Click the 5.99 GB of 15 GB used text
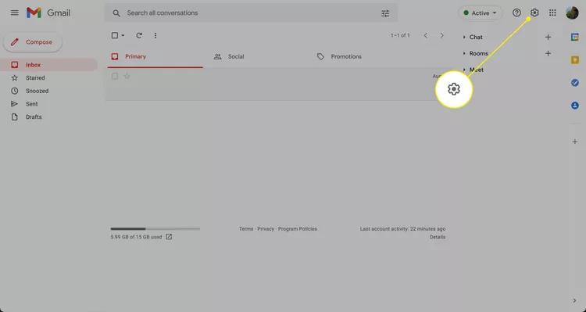586x312 pixels. 136,237
